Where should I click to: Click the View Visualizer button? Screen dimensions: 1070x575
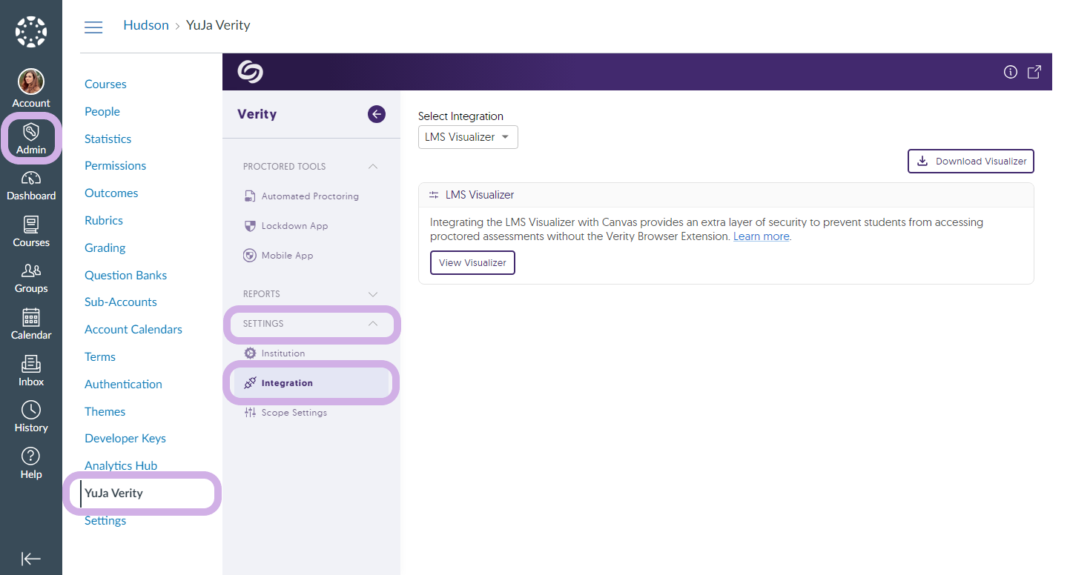(x=472, y=263)
